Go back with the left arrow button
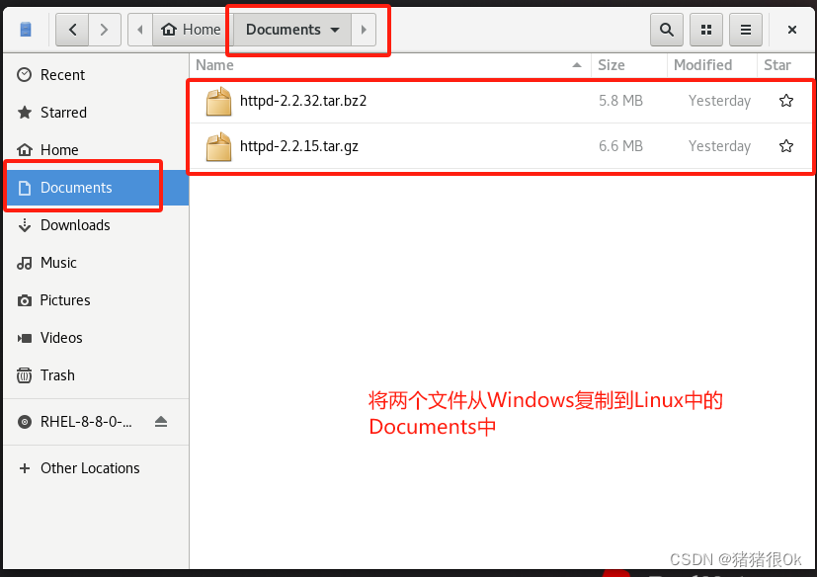This screenshot has height=577, width=817. [72, 30]
